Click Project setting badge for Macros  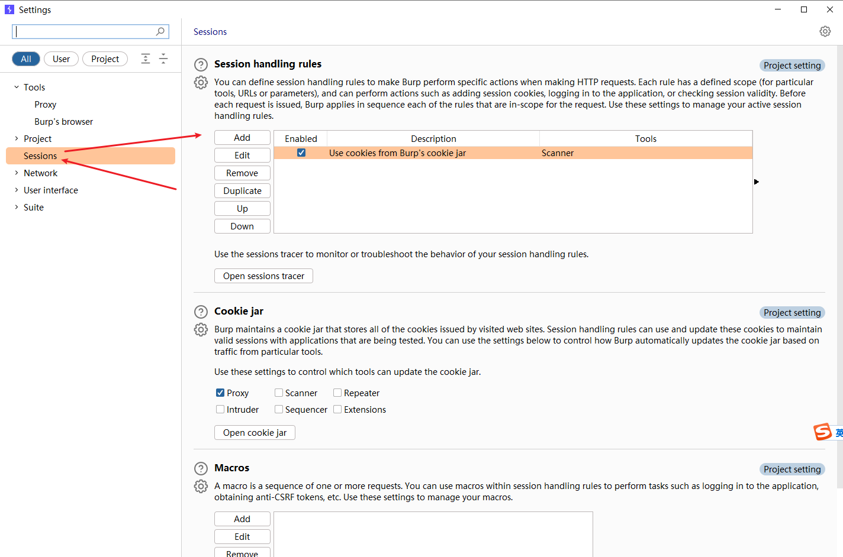coord(792,469)
